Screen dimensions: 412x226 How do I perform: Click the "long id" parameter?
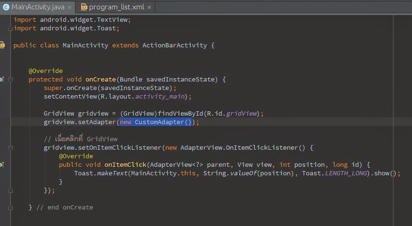point(347,165)
